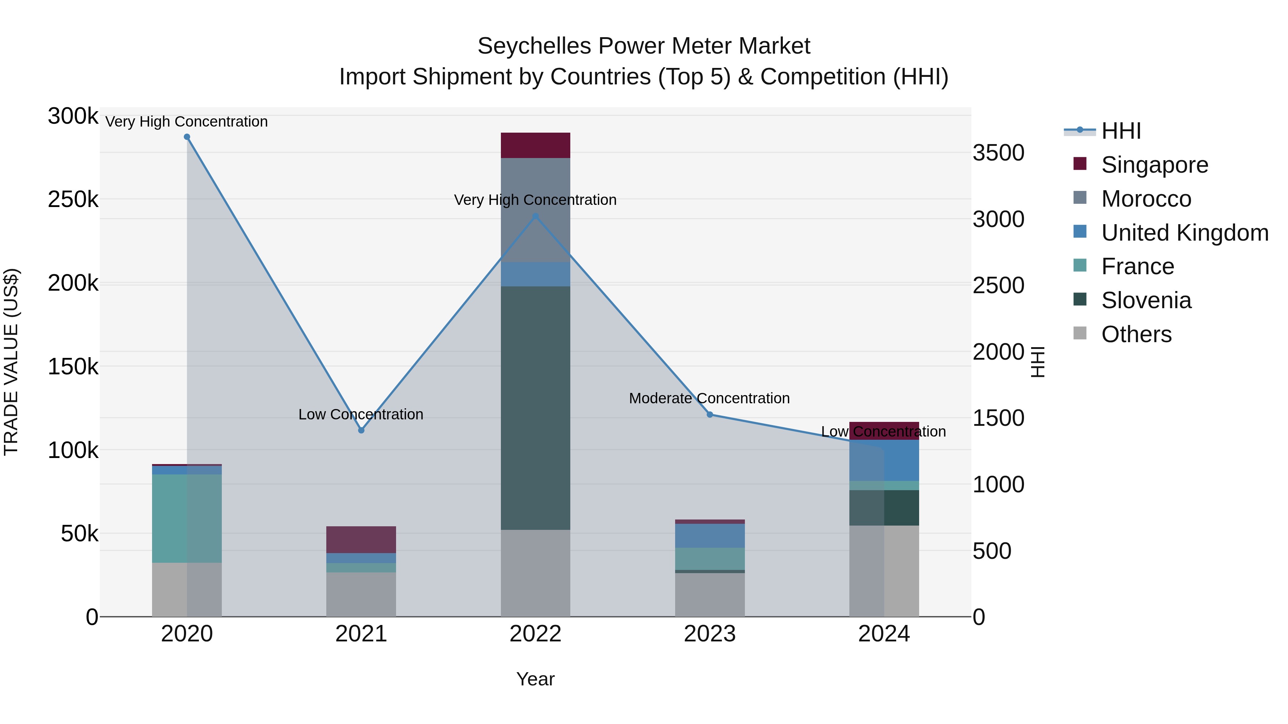Toggle HHI series via legend label

[x=1122, y=131]
